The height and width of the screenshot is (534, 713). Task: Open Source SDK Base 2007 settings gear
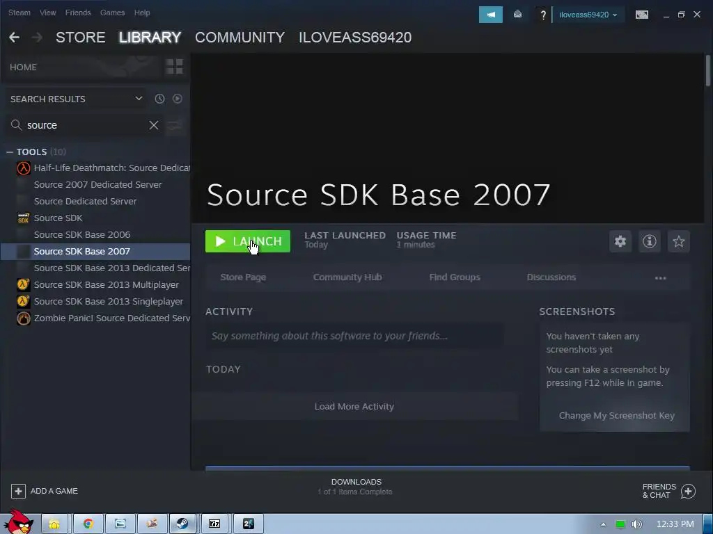(x=620, y=241)
